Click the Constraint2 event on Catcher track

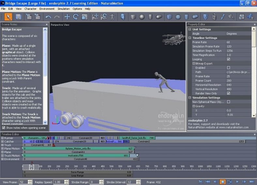coord(144,142)
